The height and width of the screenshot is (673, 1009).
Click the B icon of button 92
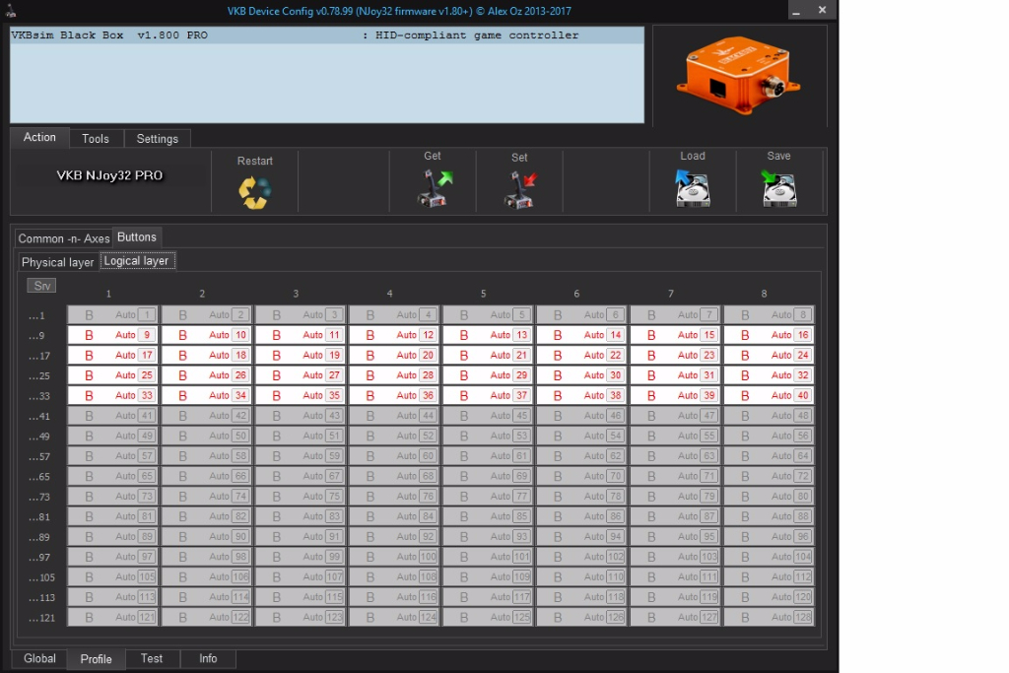tap(370, 537)
